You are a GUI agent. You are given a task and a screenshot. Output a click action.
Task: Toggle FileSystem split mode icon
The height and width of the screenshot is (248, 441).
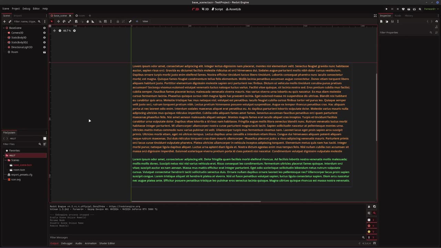coord(45,138)
